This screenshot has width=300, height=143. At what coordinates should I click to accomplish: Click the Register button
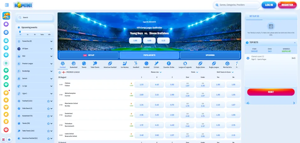click(287, 5)
